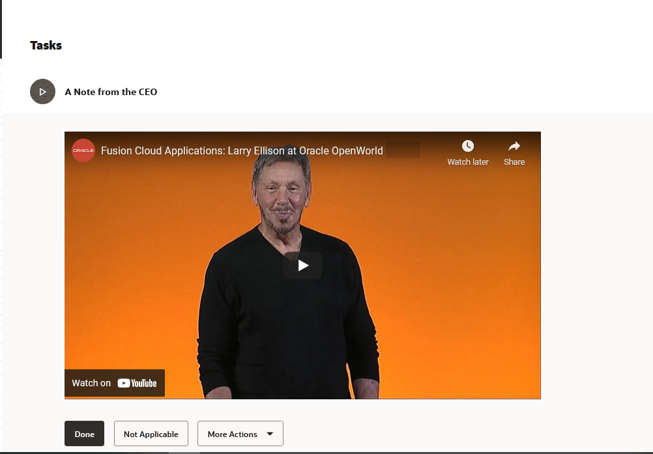Screen dimensions: 653x454
Task: Click the Tasks heading
Action: [x=46, y=46]
